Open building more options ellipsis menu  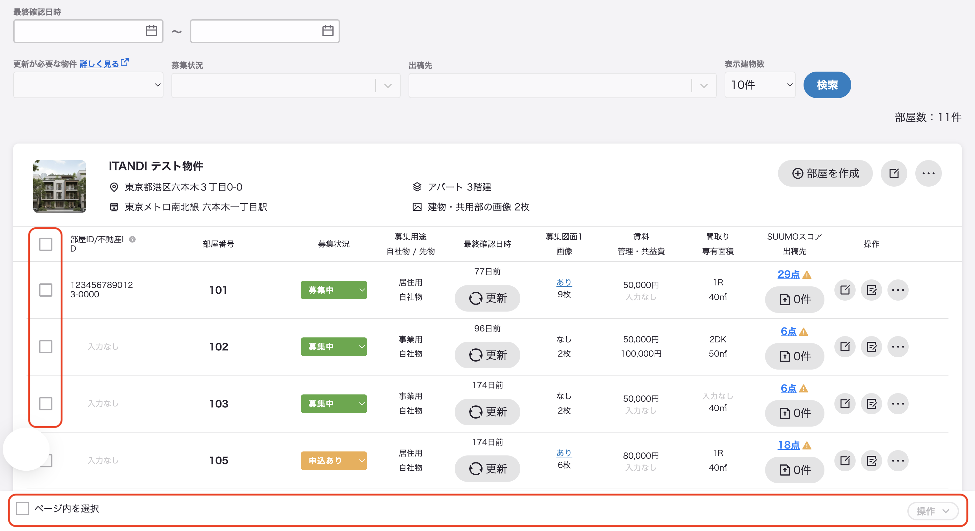(x=928, y=173)
